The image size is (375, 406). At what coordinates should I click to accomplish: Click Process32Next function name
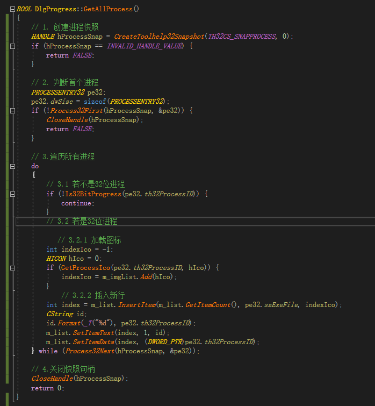point(90,351)
